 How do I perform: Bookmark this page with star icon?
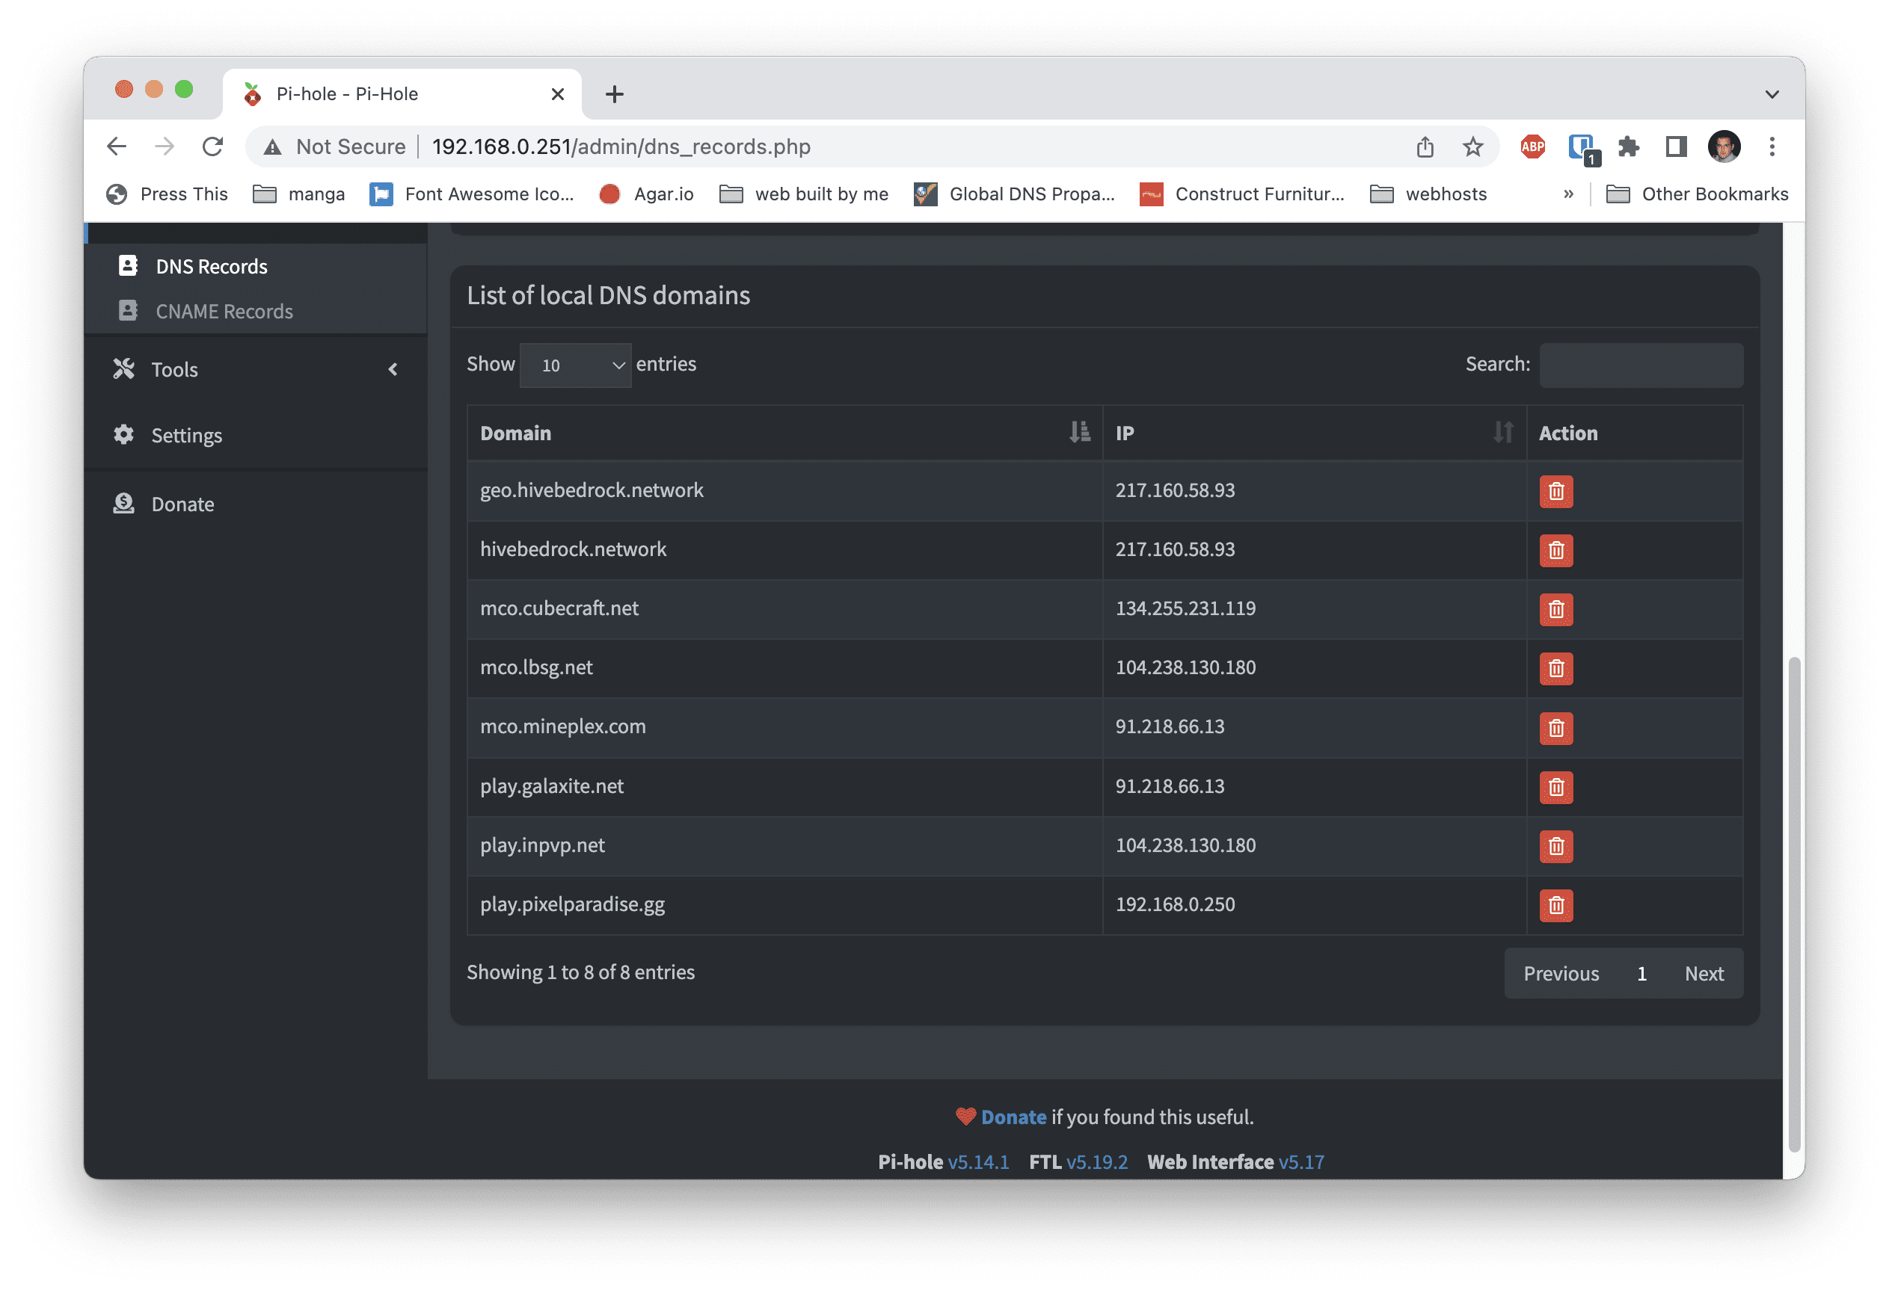1472,147
